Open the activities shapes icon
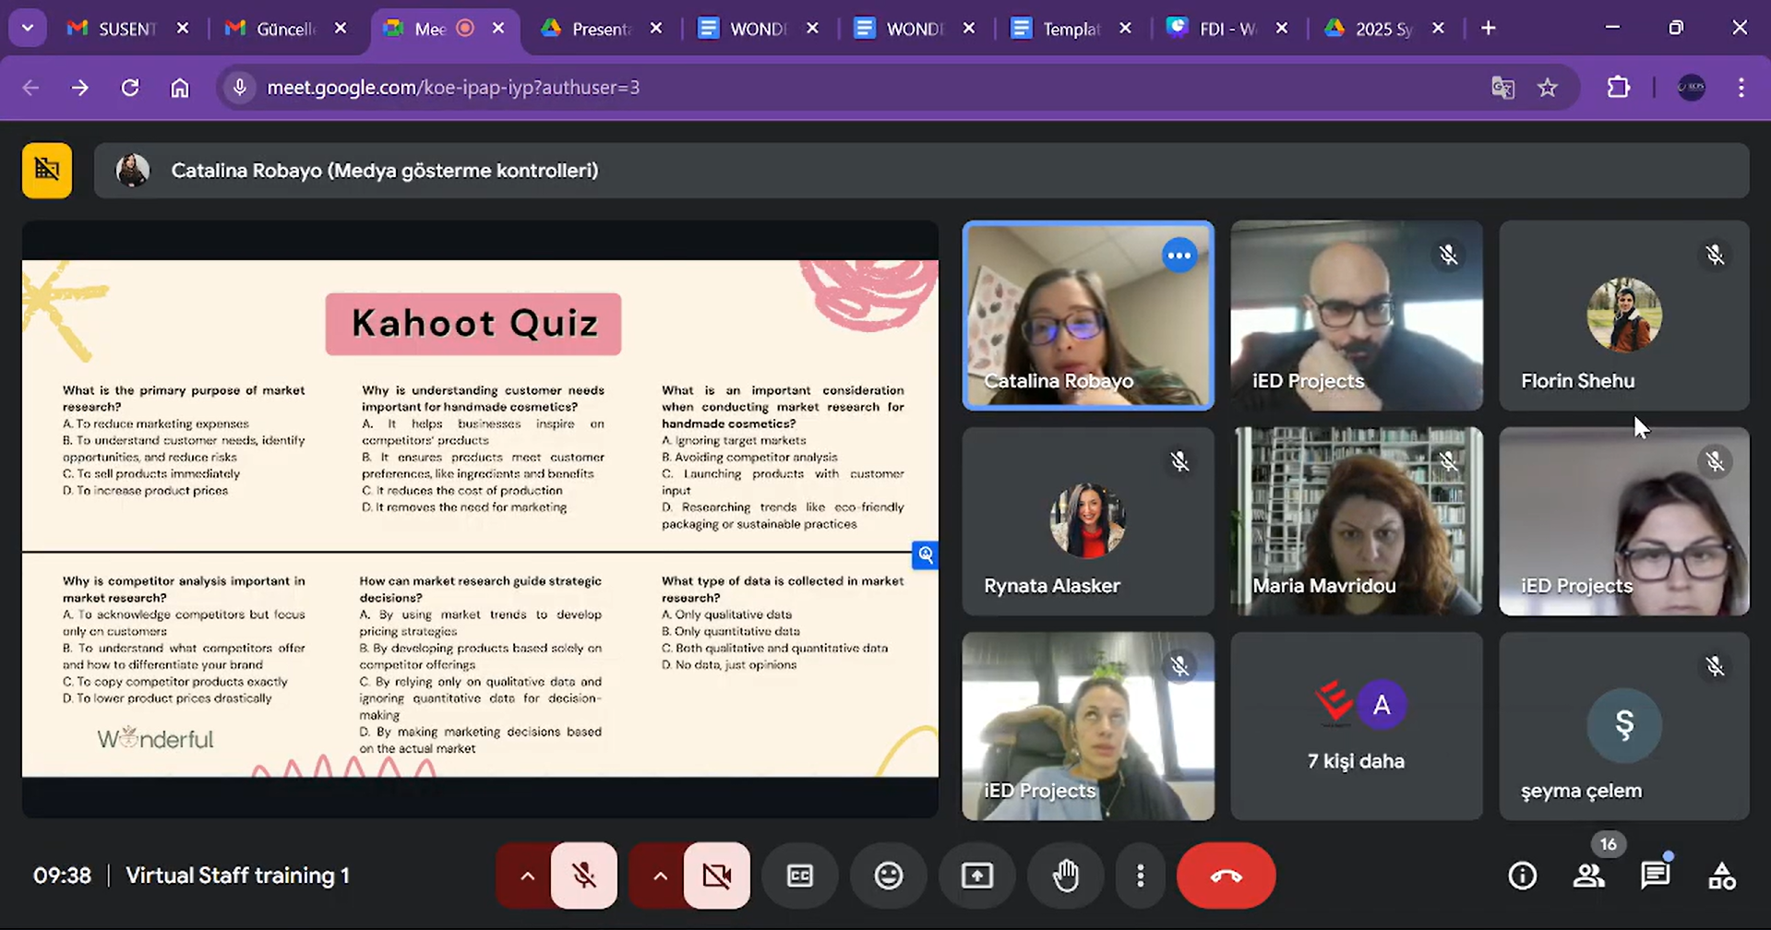 (x=1721, y=876)
